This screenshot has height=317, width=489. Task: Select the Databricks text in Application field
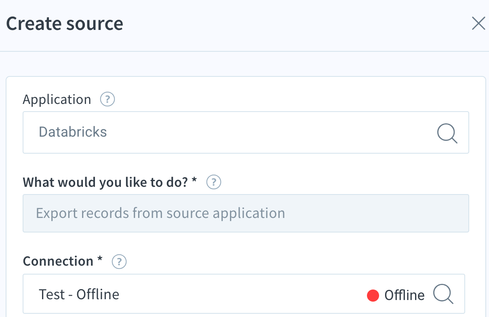pyautogui.click(x=73, y=132)
